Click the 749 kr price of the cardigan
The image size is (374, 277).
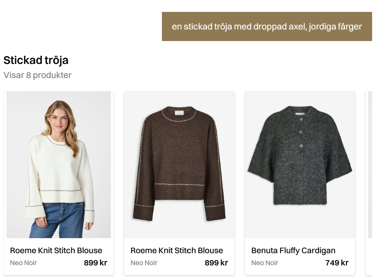tap(337, 263)
